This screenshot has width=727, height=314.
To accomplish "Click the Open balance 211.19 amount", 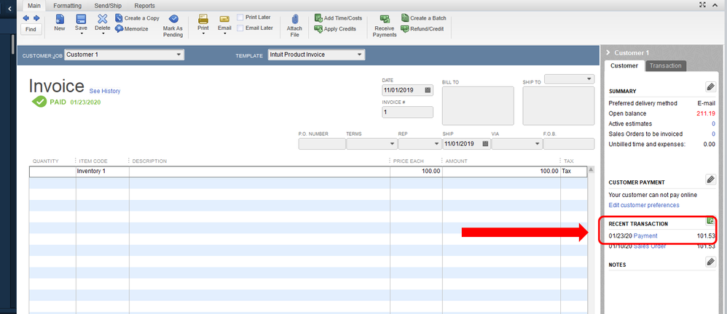I will (706, 113).
